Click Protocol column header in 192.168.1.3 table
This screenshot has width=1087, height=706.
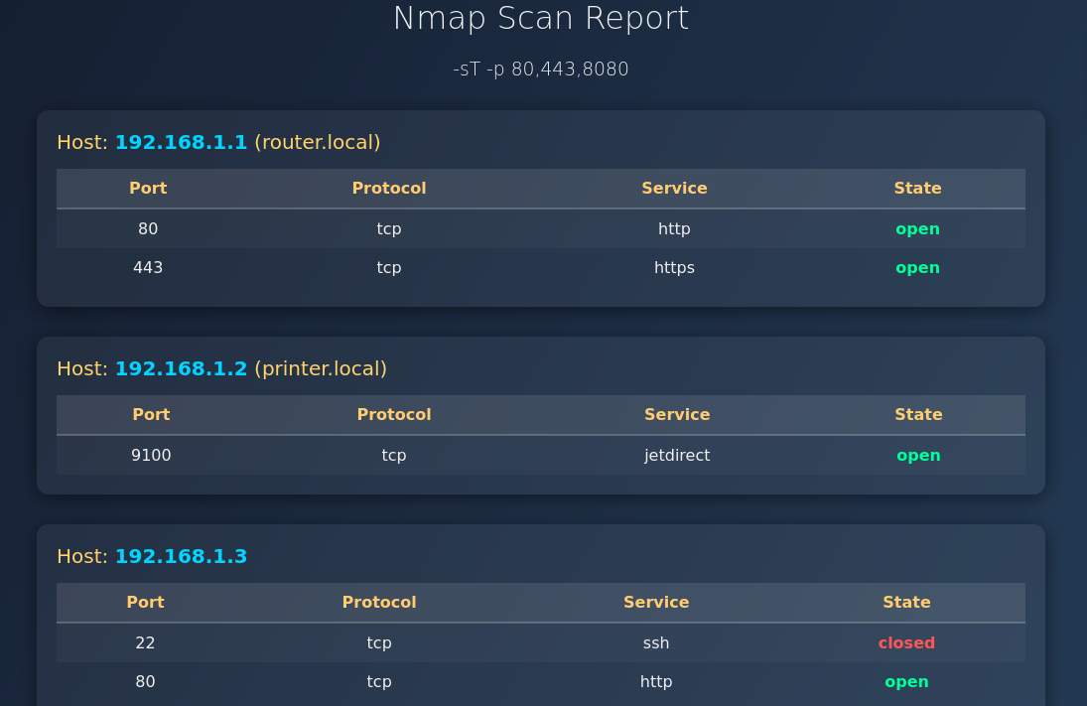[x=379, y=603]
